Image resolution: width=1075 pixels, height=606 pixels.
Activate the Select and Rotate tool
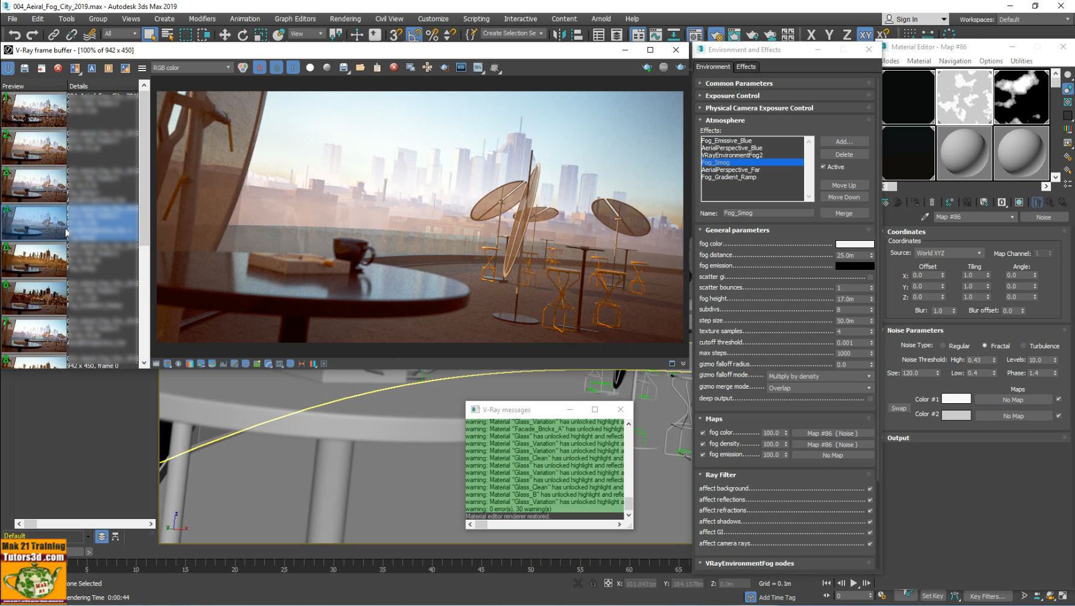(243, 34)
